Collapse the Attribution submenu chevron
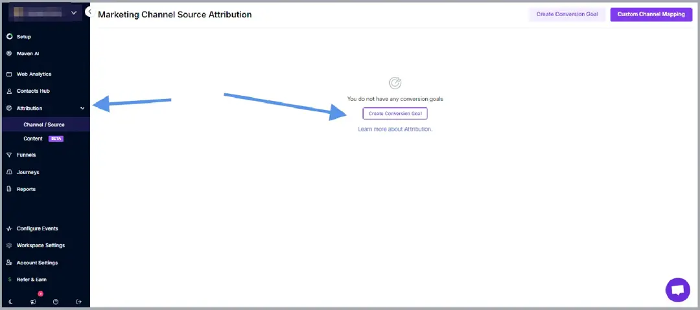Screen dimensions: 700x310 click(x=82, y=108)
